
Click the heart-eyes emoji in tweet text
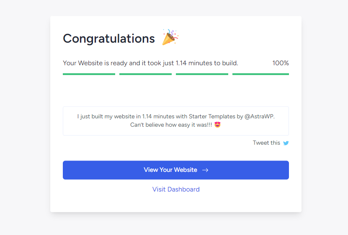click(x=217, y=125)
